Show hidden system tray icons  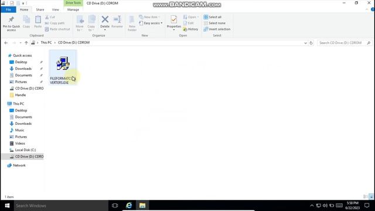[x=312, y=206]
